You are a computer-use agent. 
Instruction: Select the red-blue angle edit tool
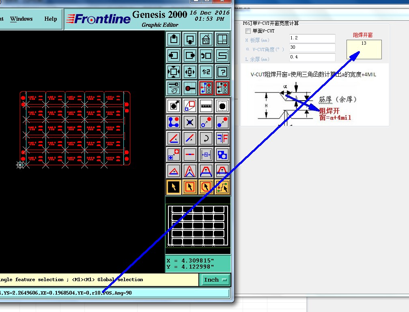click(x=174, y=138)
